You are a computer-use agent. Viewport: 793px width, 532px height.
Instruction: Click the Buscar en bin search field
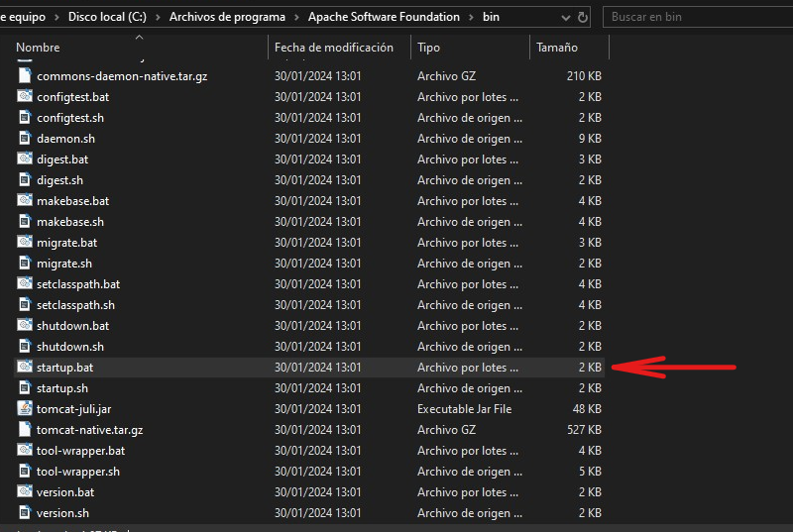pyautogui.click(x=694, y=17)
